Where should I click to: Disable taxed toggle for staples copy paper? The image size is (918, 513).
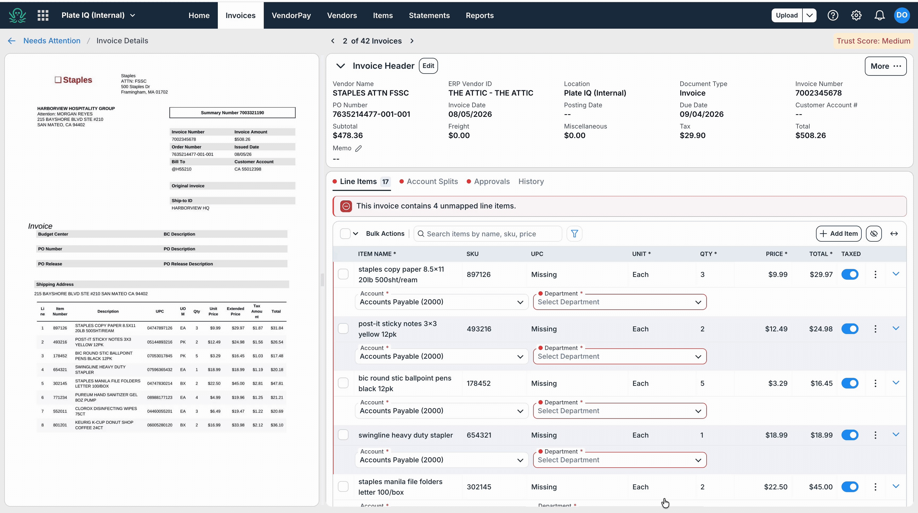(x=850, y=274)
